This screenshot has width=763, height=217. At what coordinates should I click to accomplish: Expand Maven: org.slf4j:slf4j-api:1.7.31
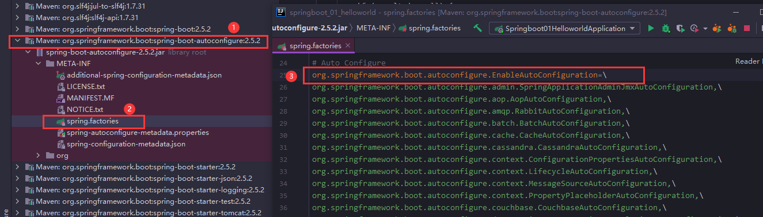coord(17,18)
